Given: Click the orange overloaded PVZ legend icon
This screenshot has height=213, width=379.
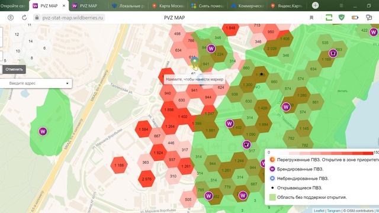Looking at the screenshot, I should point(272,160).
